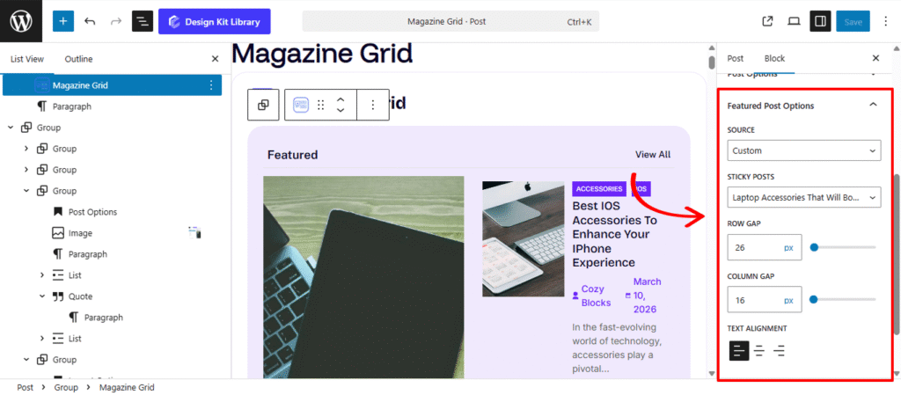This screenshot has height=395, width=901.
Task: Toggle the document overview list icon
Action: 143,21
